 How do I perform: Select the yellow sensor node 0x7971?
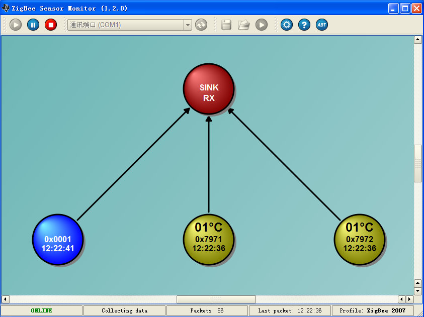pyautogui.click(x=209, y=240)
